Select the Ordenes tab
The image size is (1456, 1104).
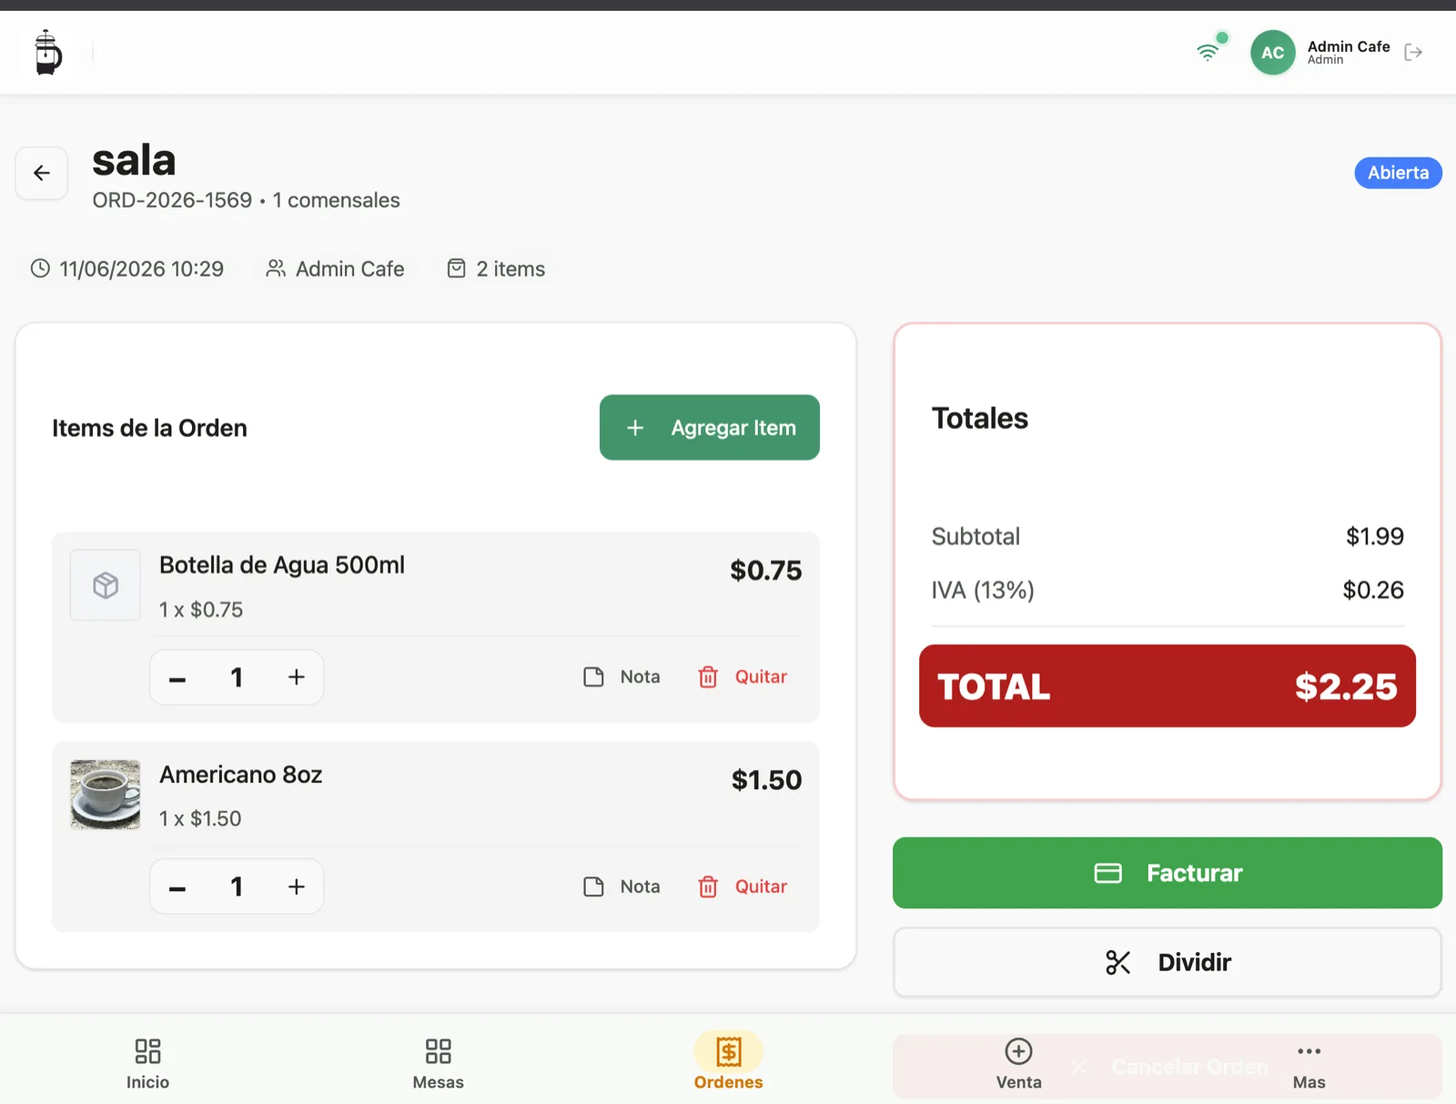click(x=728, y=1064)
